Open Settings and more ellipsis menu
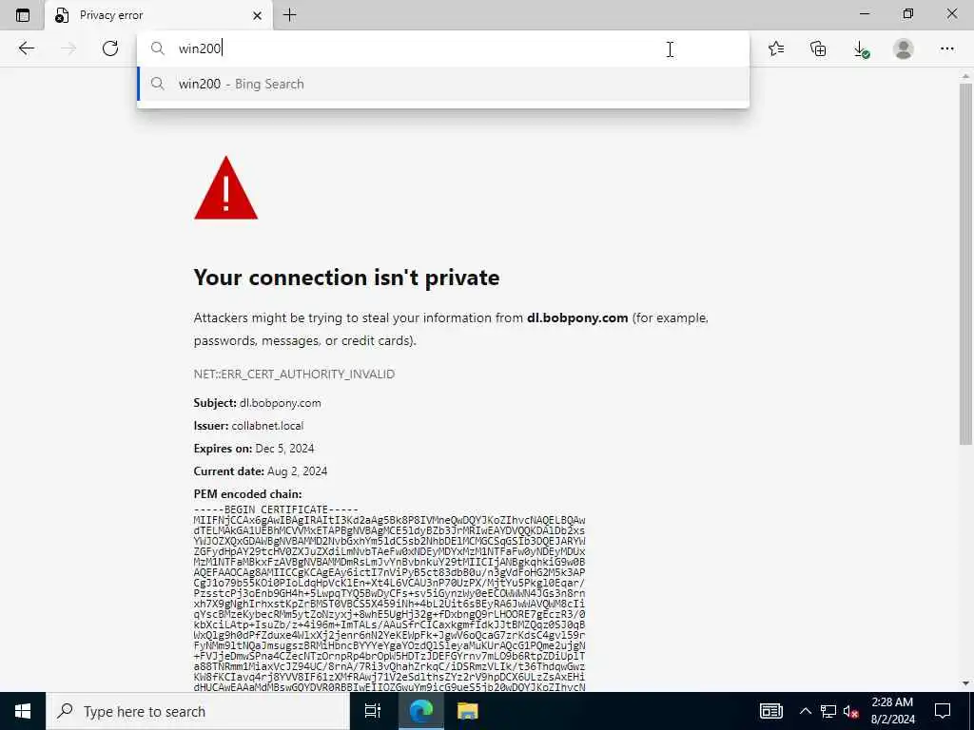 (946, 48)
